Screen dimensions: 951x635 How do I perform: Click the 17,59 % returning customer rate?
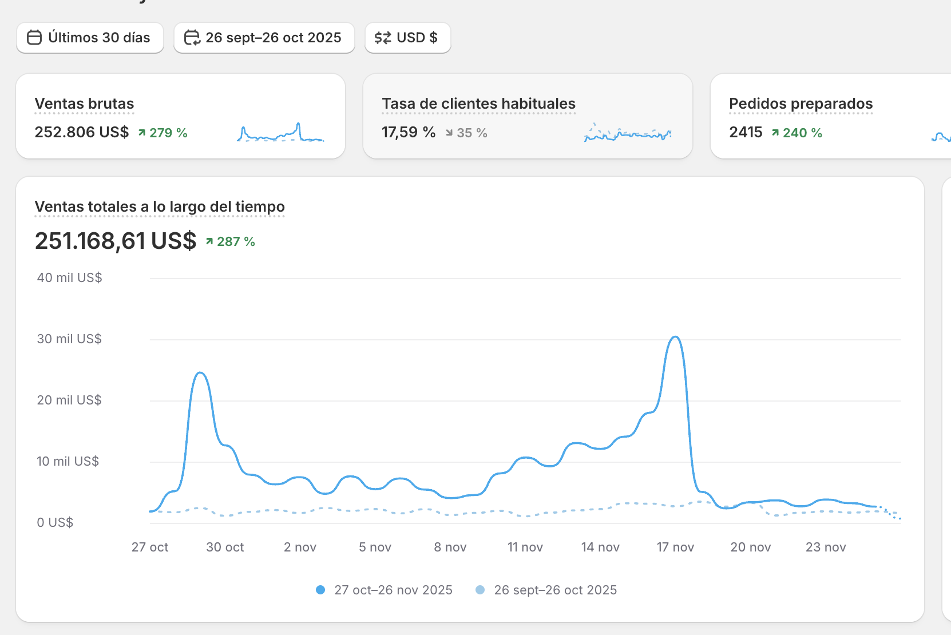click(409, 132)
